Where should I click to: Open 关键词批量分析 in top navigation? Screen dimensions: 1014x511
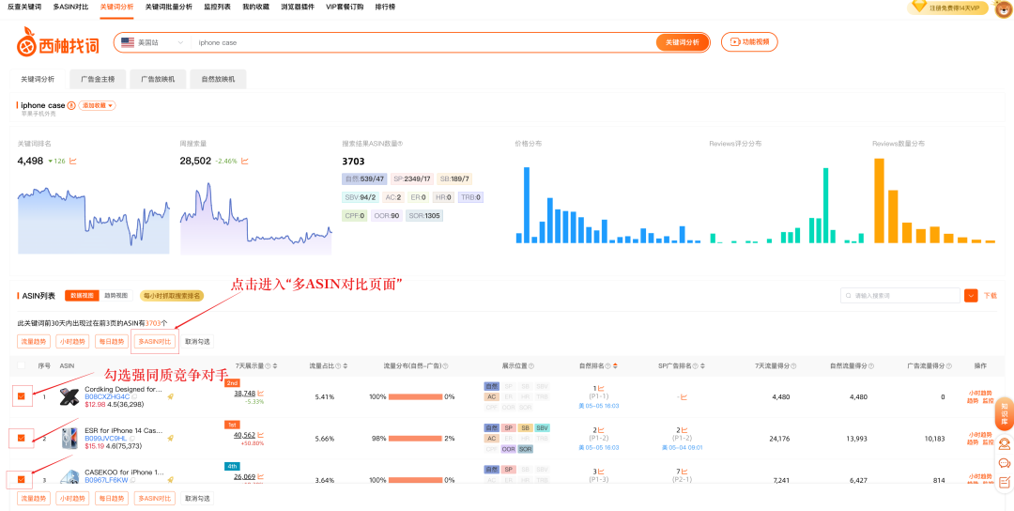(168, 7)
